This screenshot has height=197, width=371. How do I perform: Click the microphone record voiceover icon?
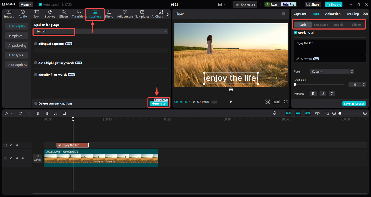tap(274, 113)
